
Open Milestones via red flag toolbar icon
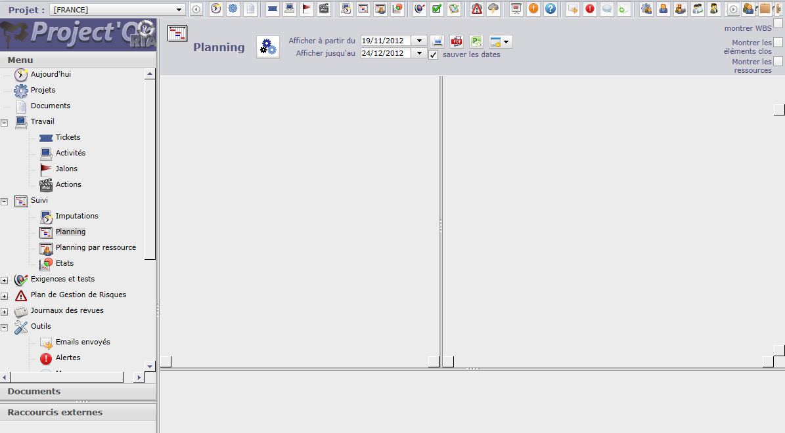pos(307,9)
